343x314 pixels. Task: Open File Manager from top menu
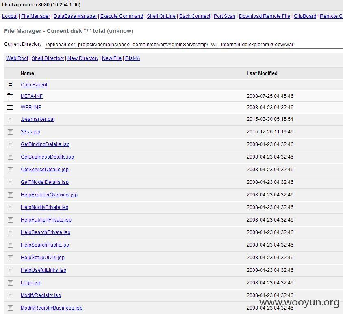35,16
